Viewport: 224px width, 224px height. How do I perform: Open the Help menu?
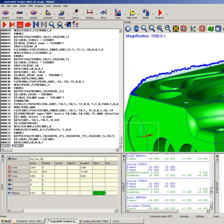[65, 6]
